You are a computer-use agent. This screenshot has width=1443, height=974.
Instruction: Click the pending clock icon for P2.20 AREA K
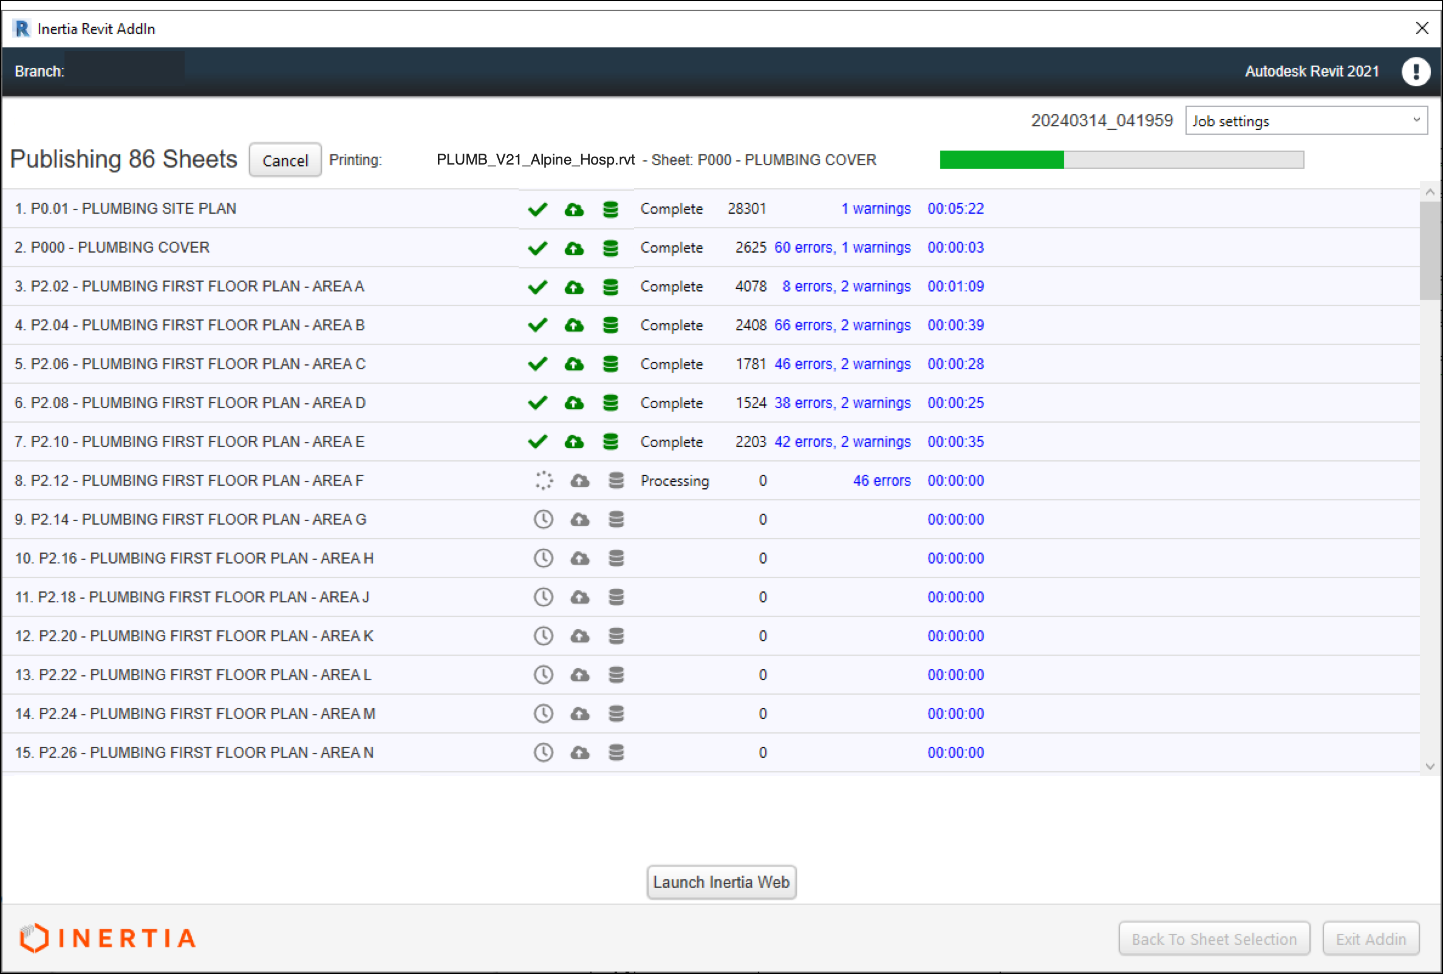(544, 636)
